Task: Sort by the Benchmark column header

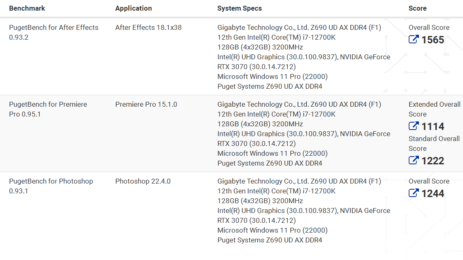Action: click(x=27, y=8)
